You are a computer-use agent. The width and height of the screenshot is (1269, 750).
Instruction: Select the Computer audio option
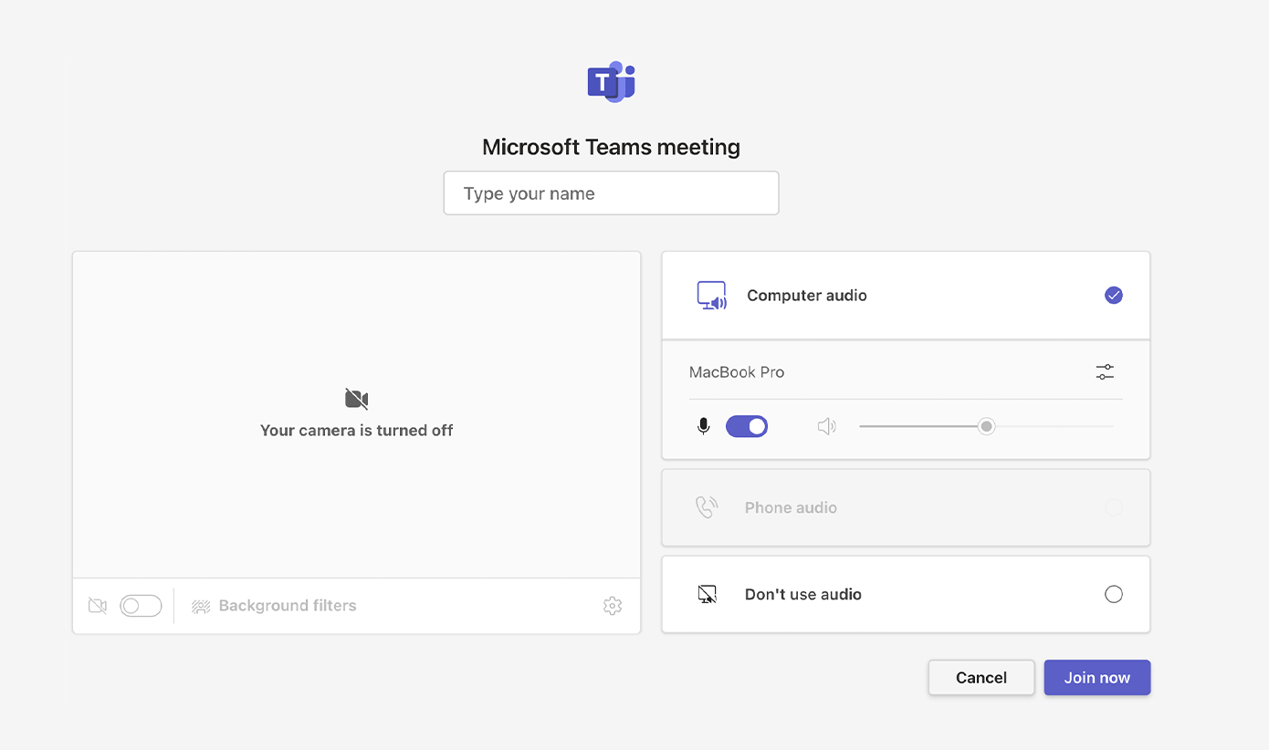[x=1114, y=296]
